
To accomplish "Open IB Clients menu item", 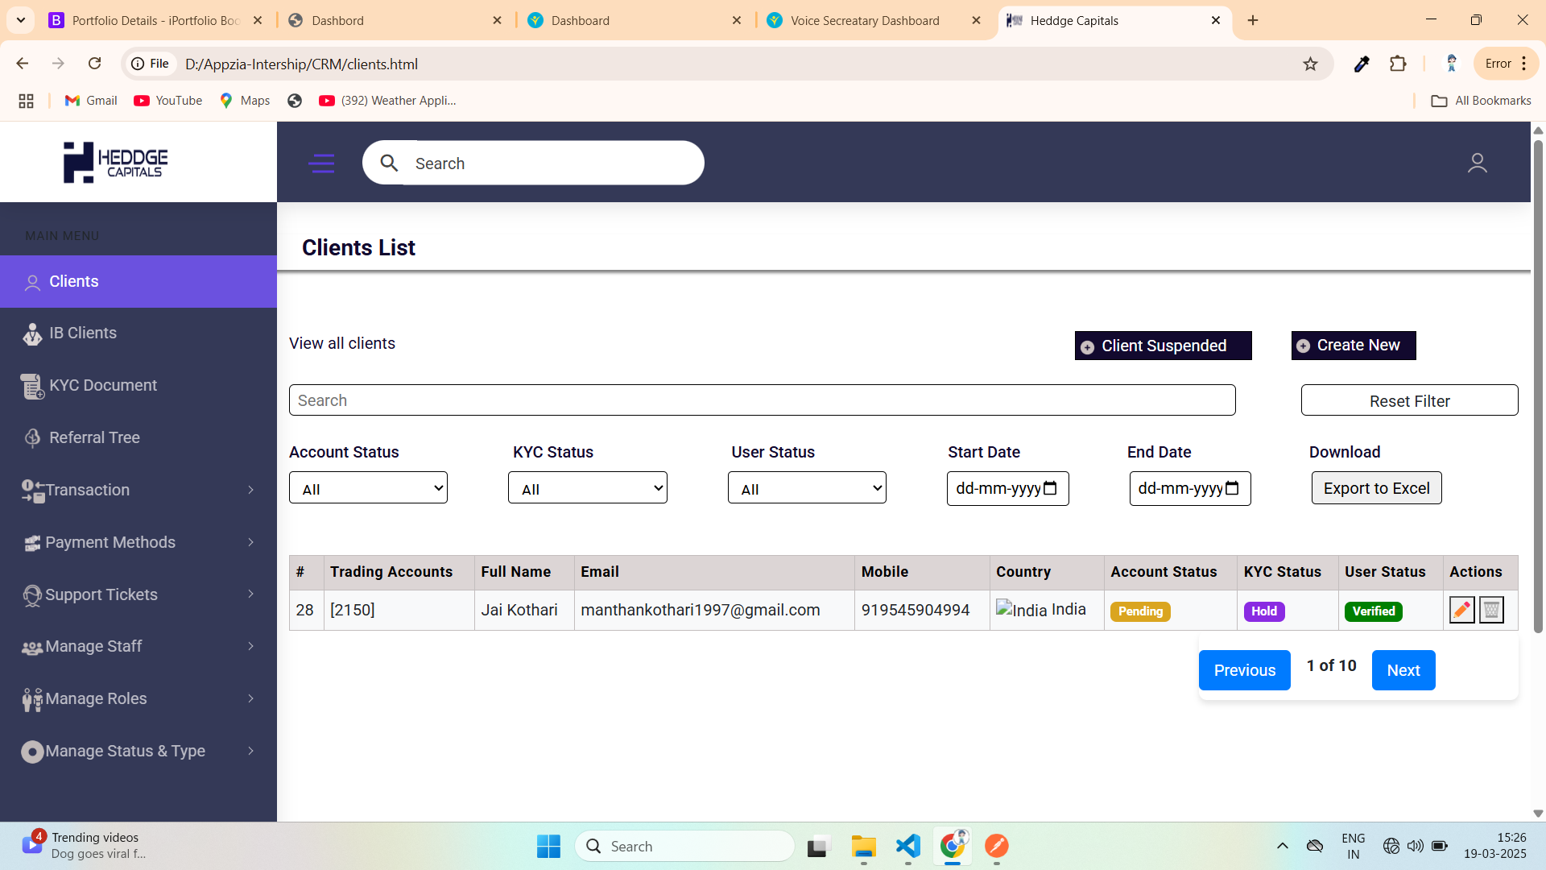I will pyautogui.click(x=138, y=333).
